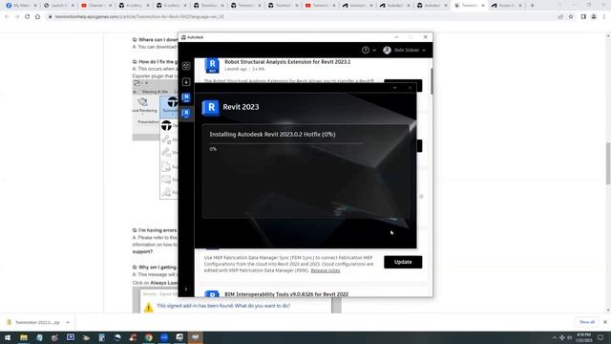Open Windows Start menu
The image size is (611, 344).
(x=8, y=337)
